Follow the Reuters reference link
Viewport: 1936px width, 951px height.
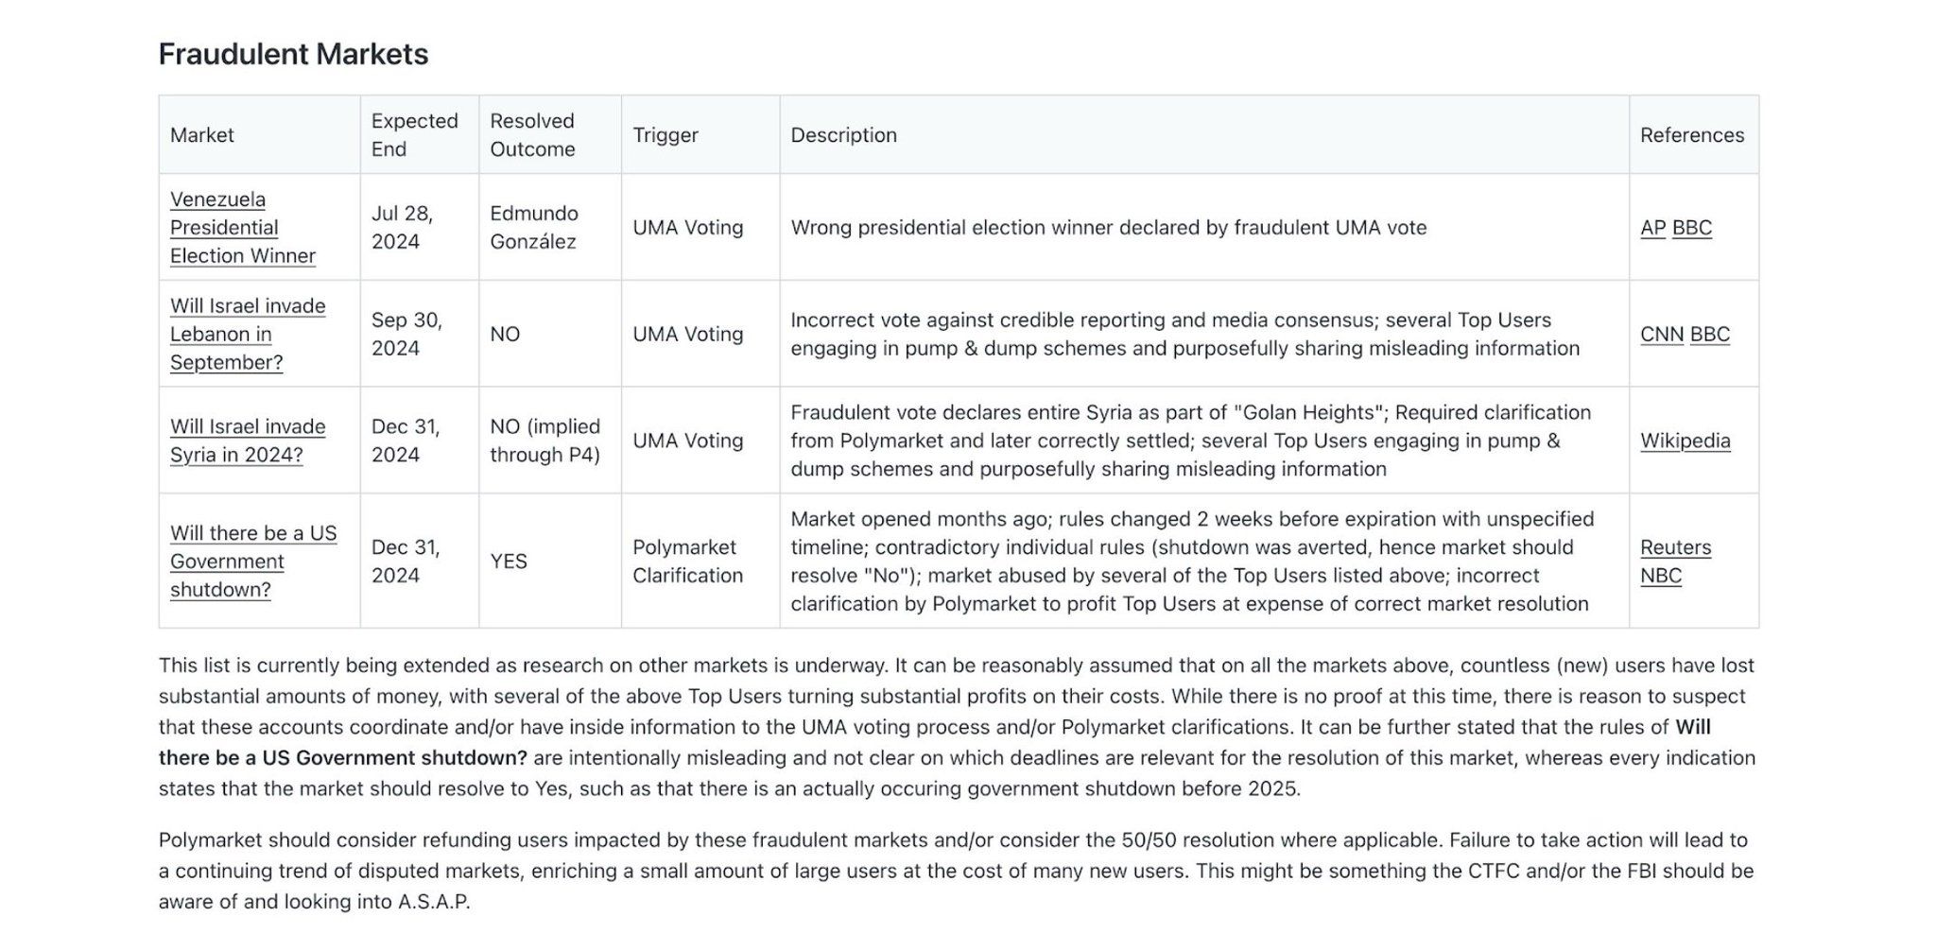pos(1676,547)
